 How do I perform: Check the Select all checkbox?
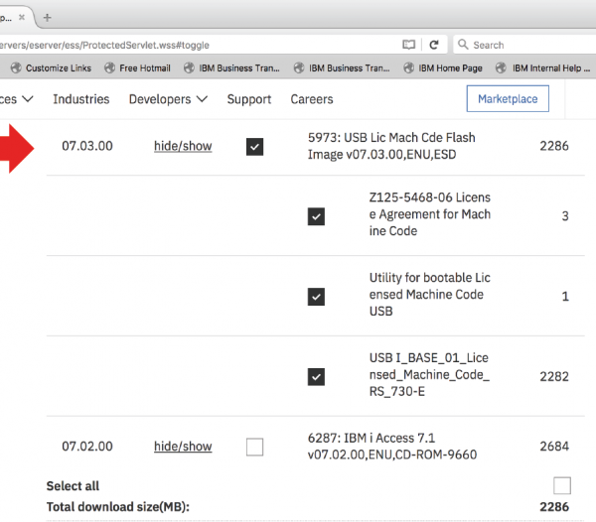coord(562,485)
